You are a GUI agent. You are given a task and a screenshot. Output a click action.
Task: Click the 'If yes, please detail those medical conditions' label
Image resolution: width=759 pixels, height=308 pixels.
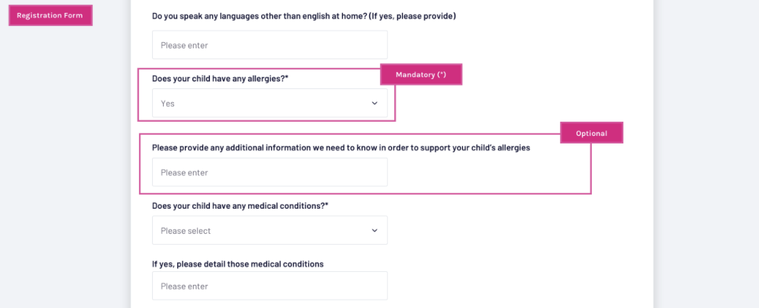tap(237, 264)
